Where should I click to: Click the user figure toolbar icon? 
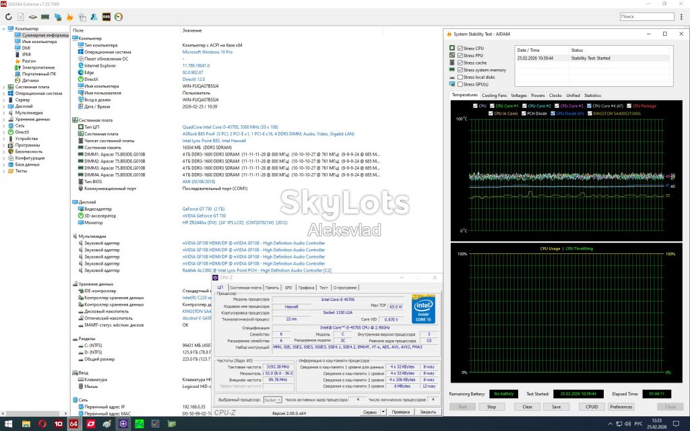coord(94,17)
